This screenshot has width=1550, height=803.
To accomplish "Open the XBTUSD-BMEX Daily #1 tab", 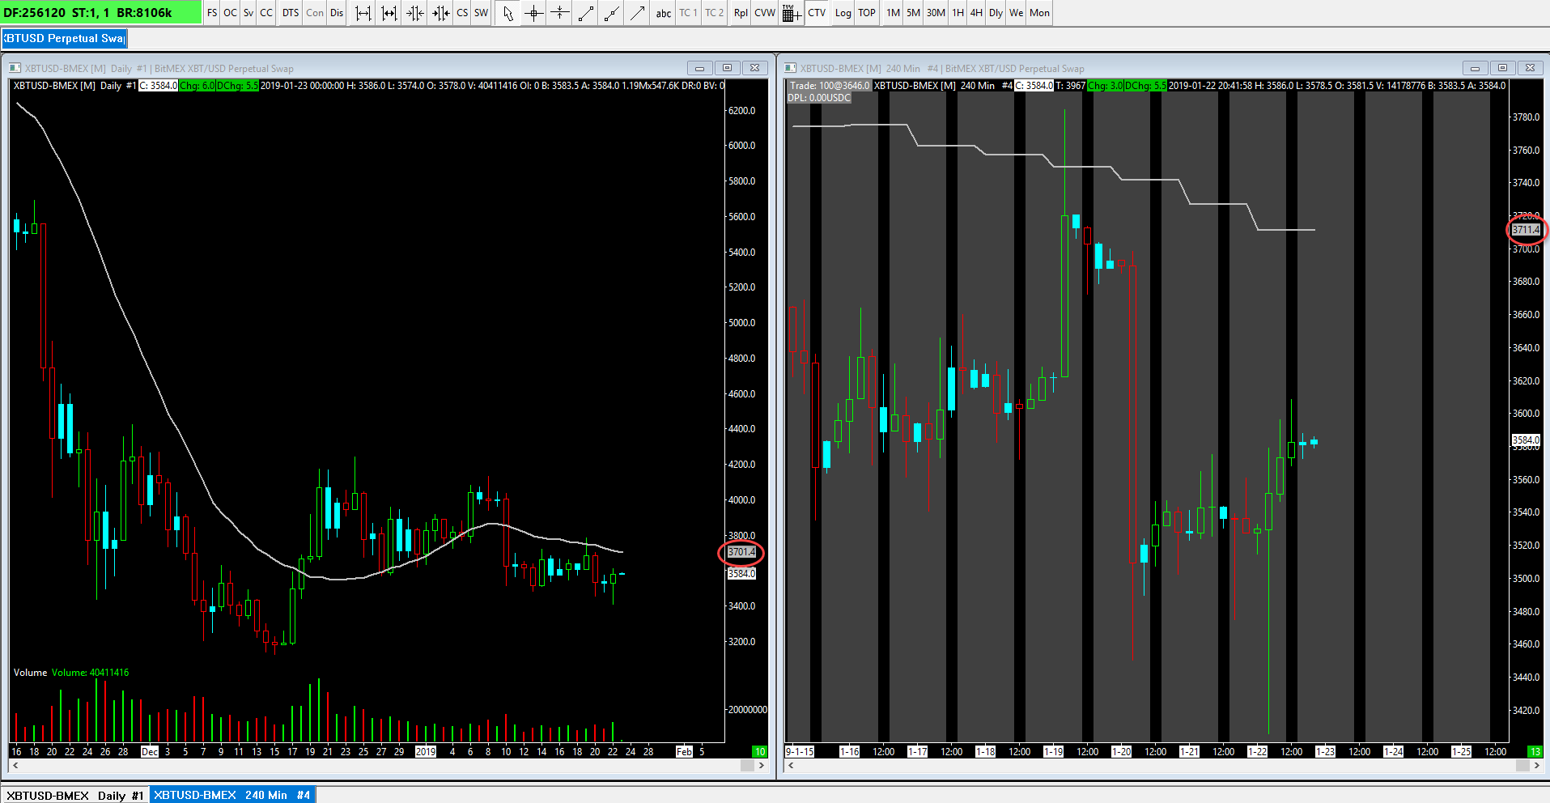I will pyautogui.click(x=75, y=796).
